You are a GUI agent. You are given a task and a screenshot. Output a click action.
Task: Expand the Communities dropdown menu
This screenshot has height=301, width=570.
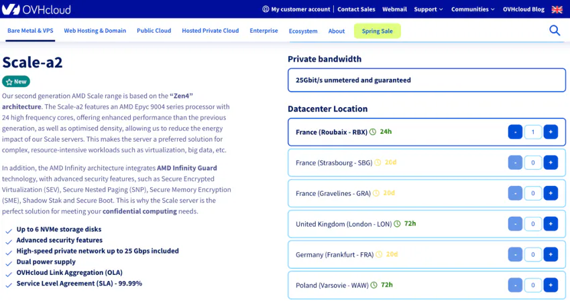(473, 9)
